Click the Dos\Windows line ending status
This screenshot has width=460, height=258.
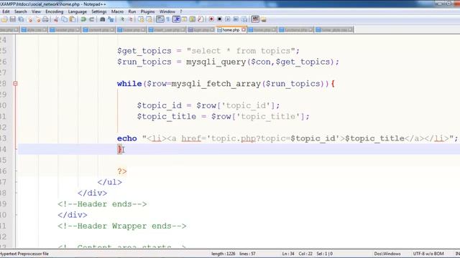(387, 254)
